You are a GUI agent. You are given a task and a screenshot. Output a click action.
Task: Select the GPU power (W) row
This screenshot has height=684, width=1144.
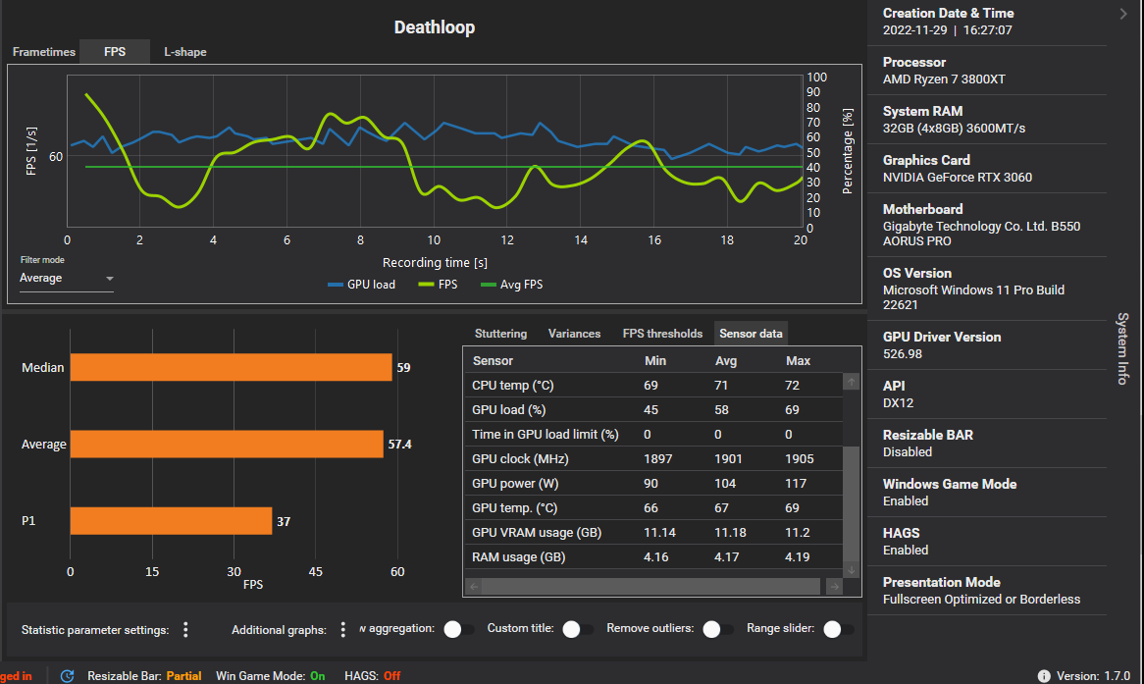coord(653,483)
